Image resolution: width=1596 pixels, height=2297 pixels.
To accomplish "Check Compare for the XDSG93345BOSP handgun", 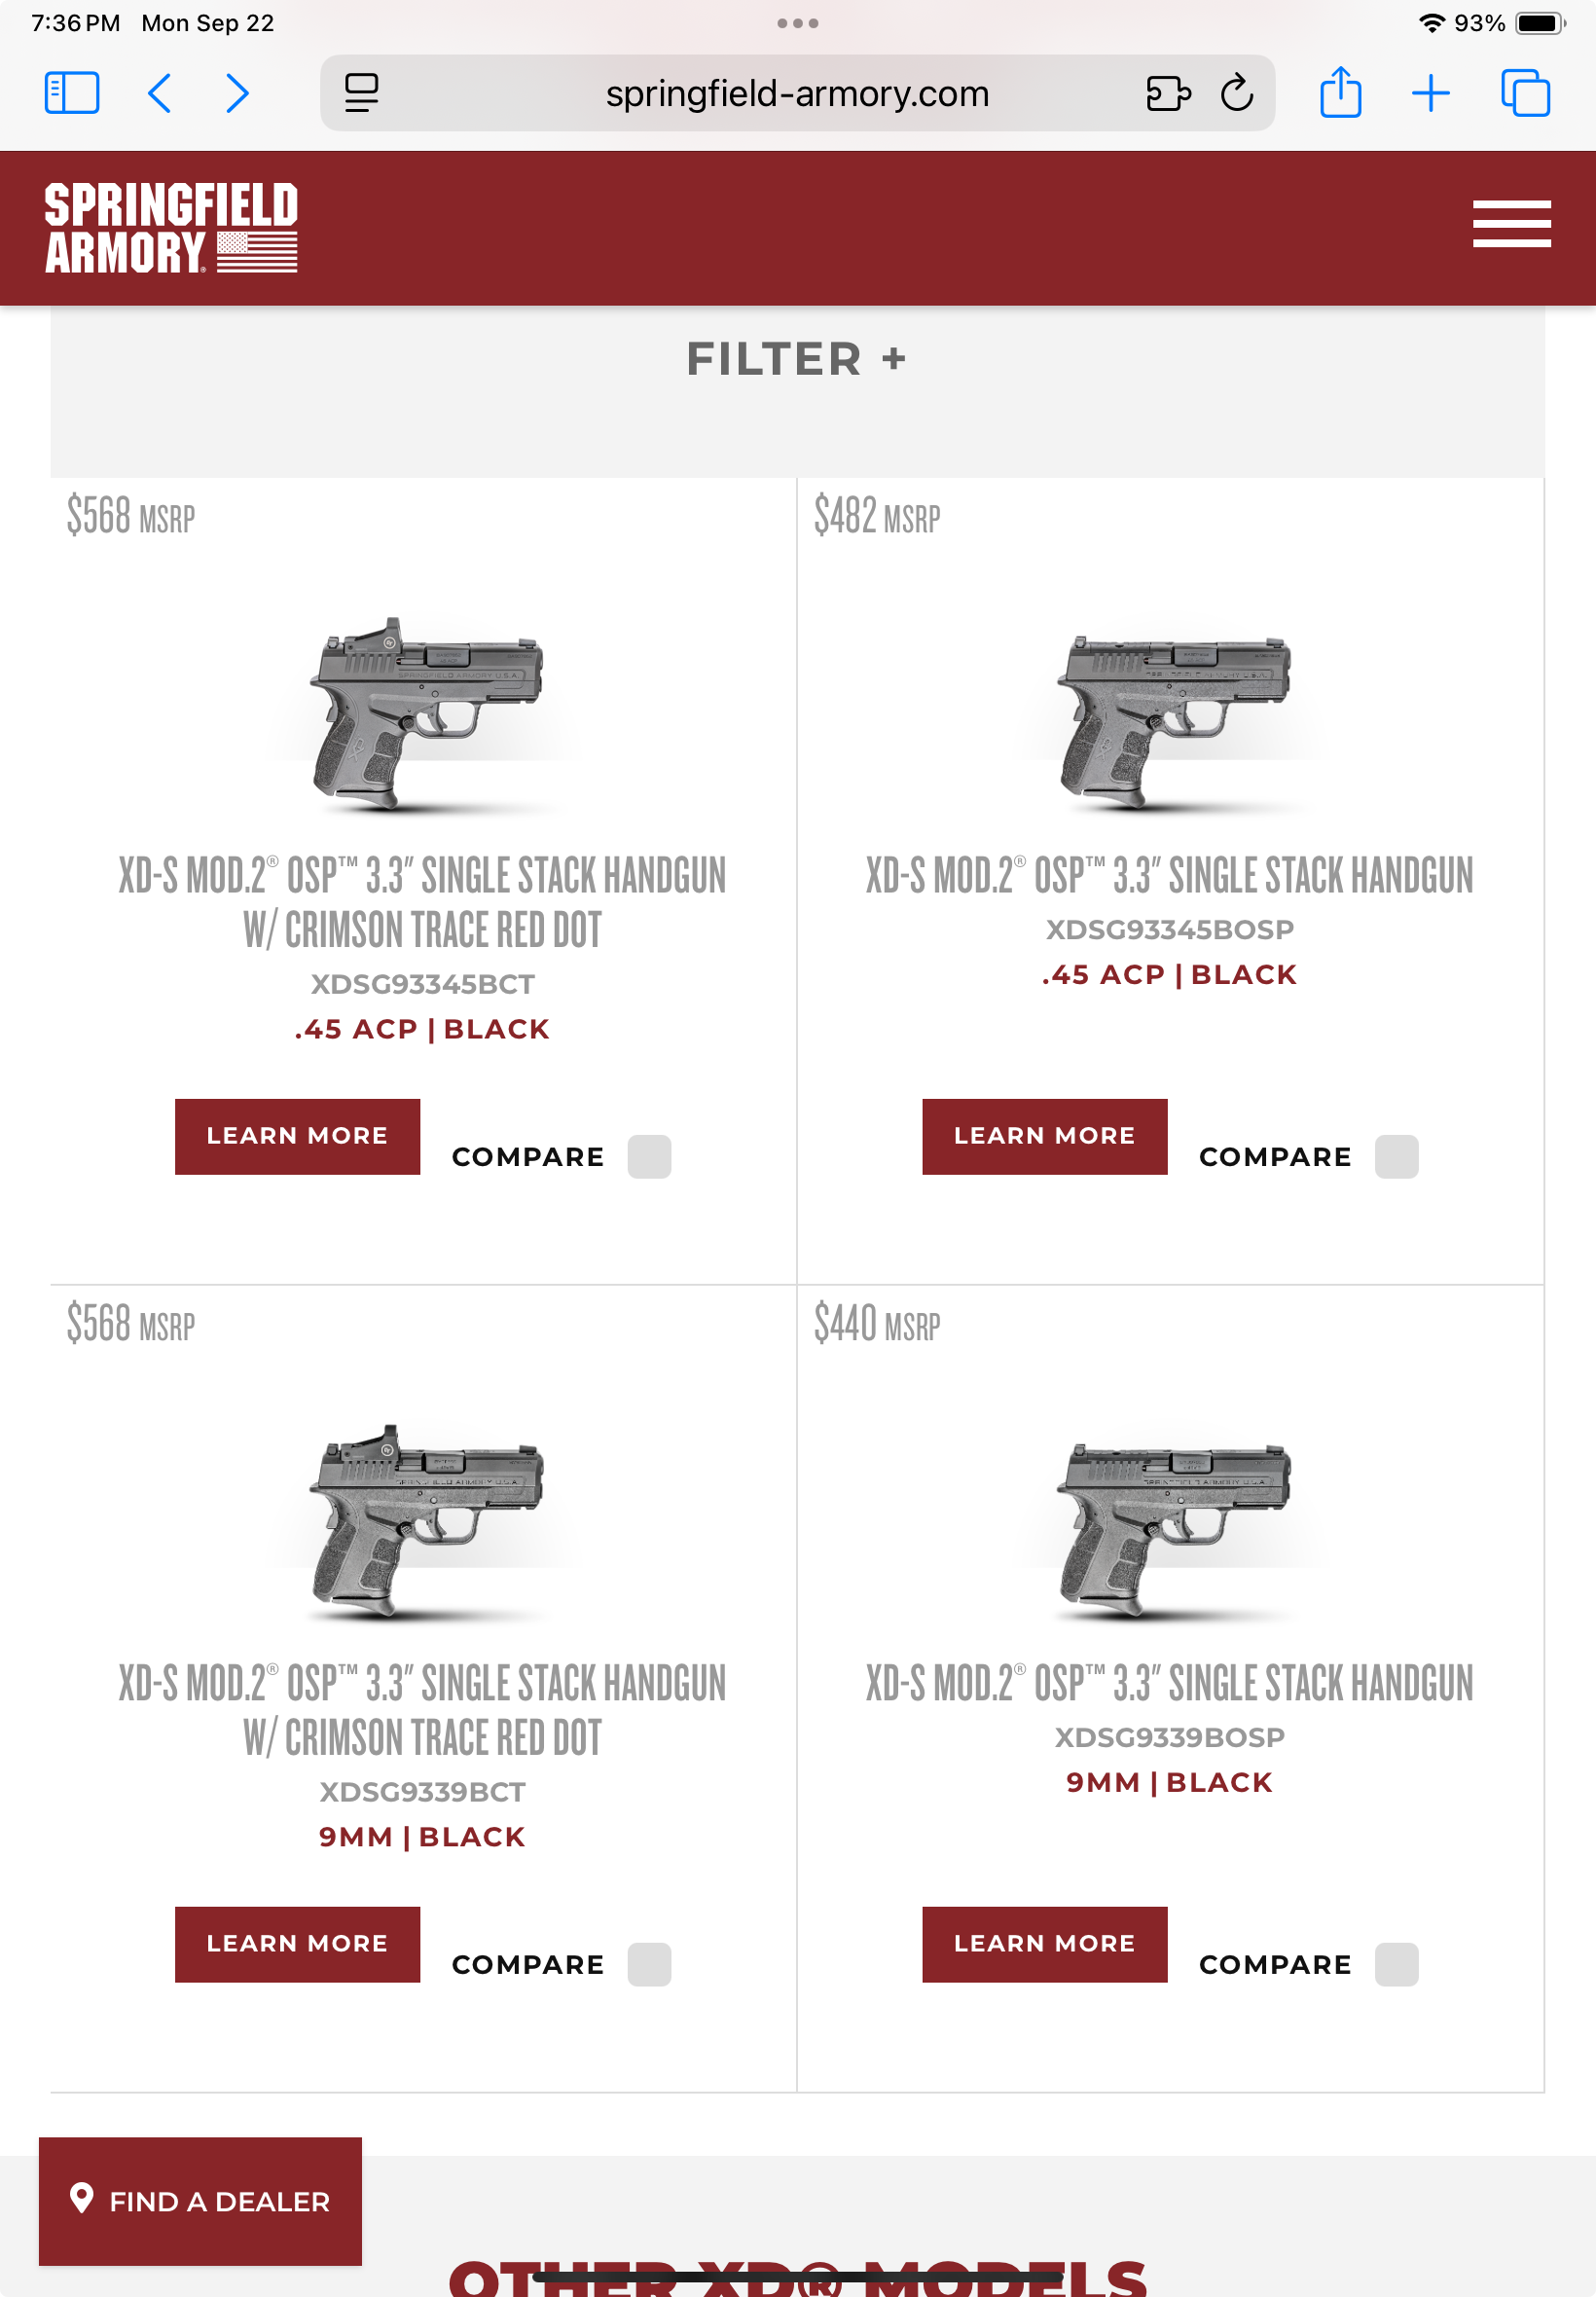I will [1396, 1156].
